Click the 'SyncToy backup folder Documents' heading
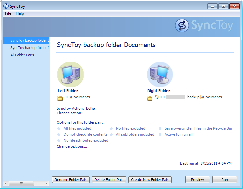Viewport: 243px width, 189px height. tap(106, 45)
